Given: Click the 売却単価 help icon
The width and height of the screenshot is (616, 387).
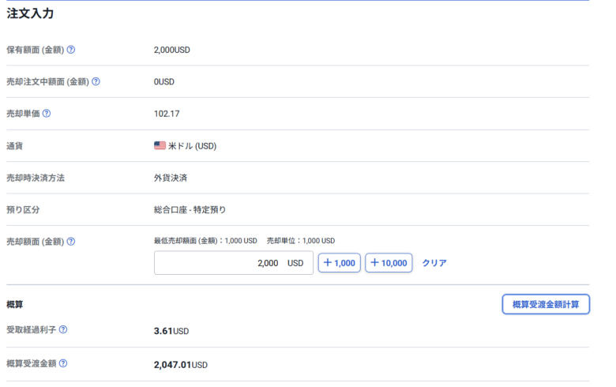Looking at the screenshot, I should pyautogui.click(x=47, y=114).
